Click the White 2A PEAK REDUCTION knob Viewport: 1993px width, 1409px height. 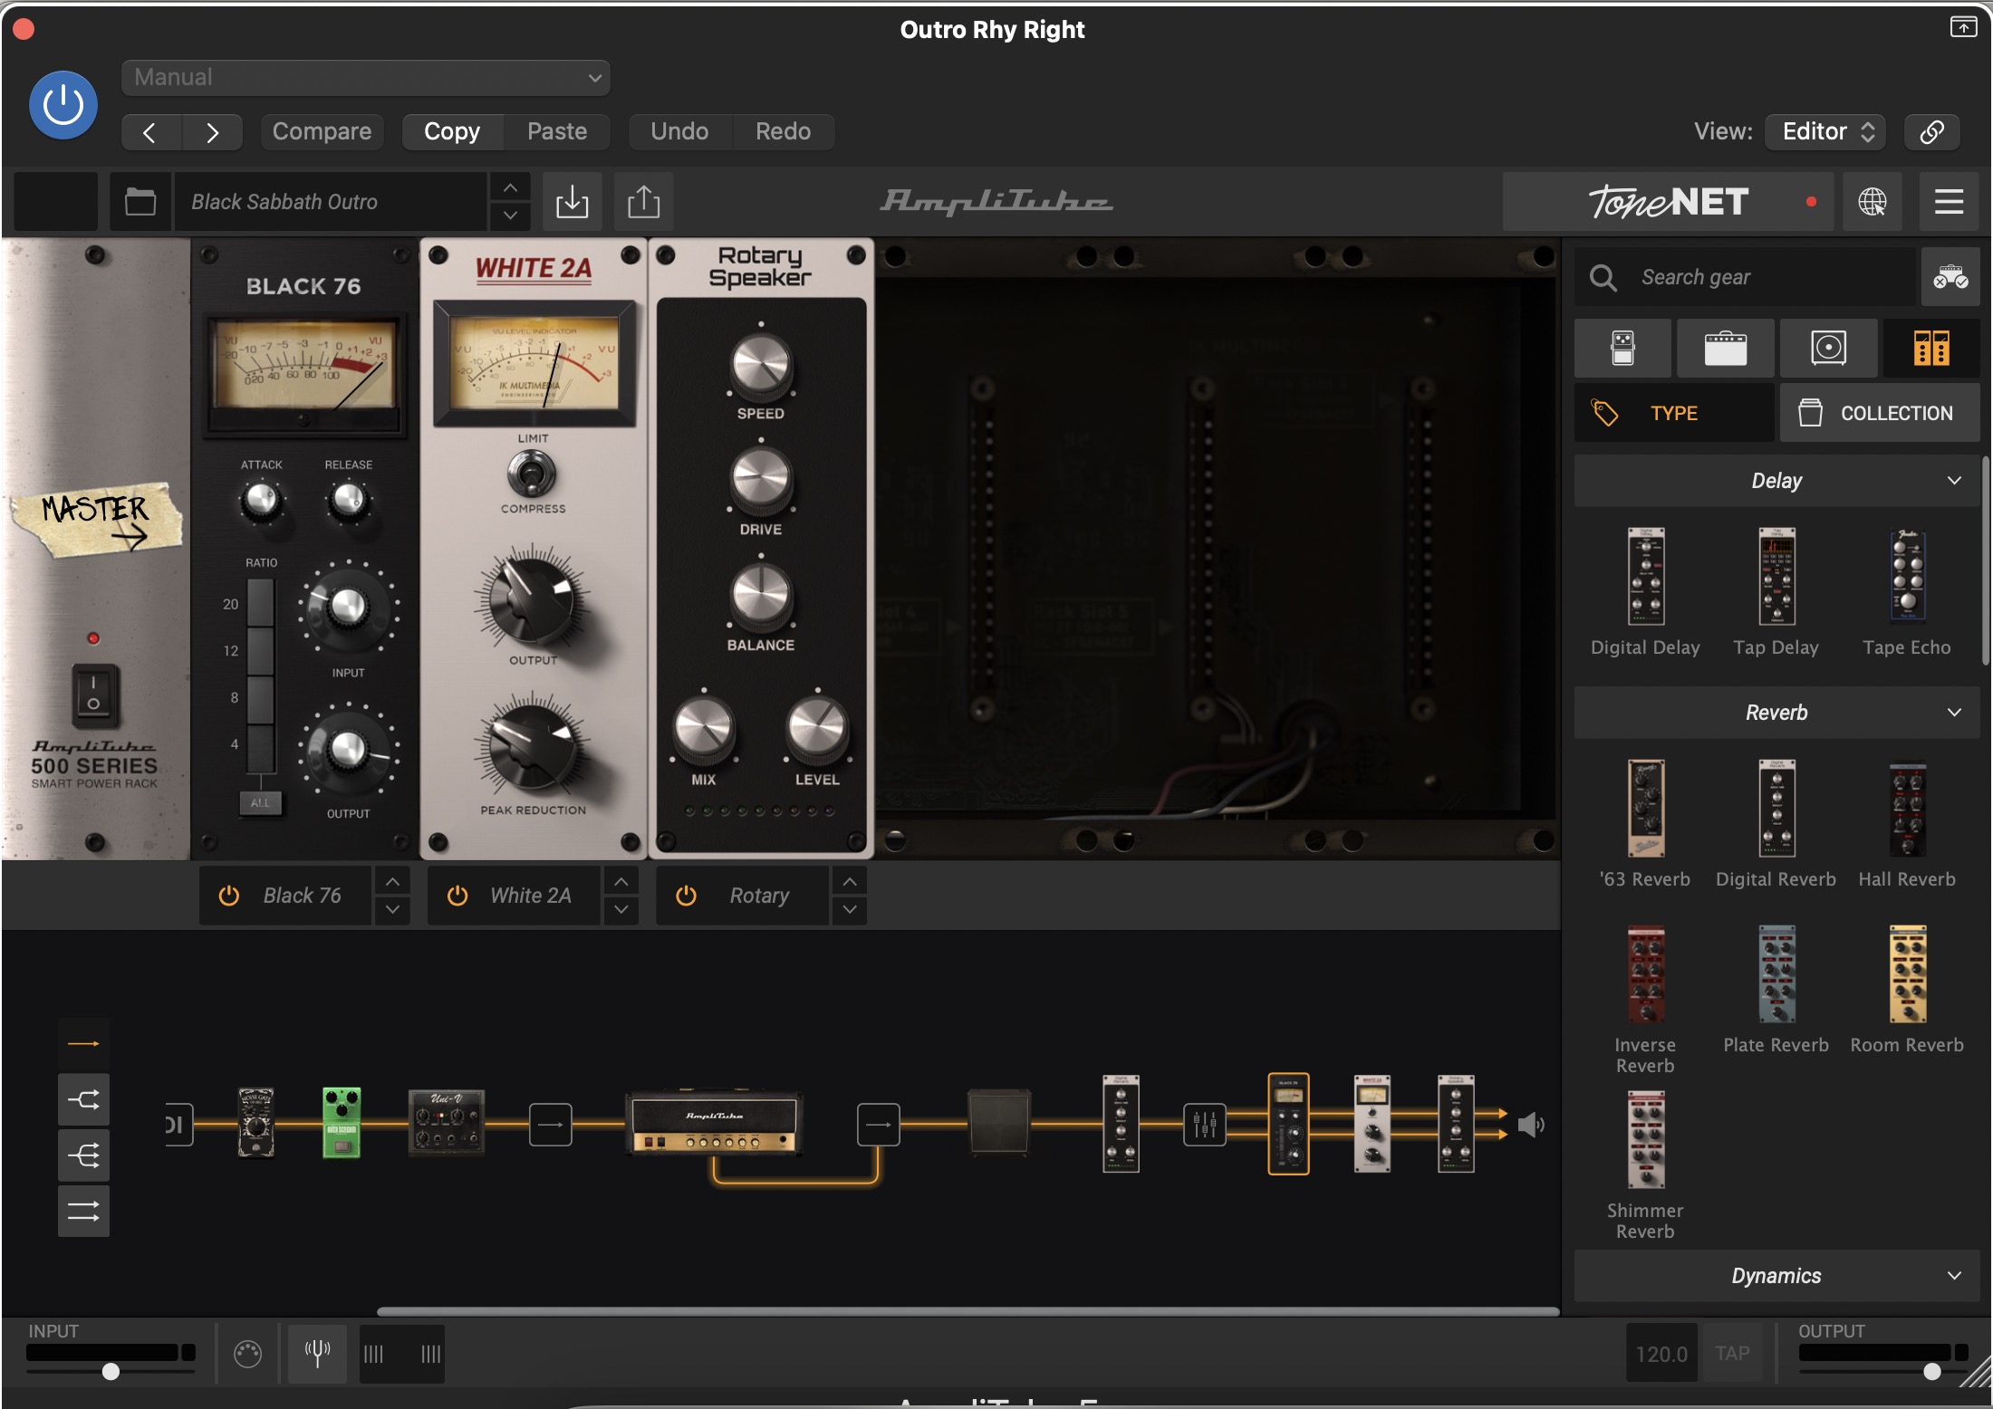pos(533,747)
